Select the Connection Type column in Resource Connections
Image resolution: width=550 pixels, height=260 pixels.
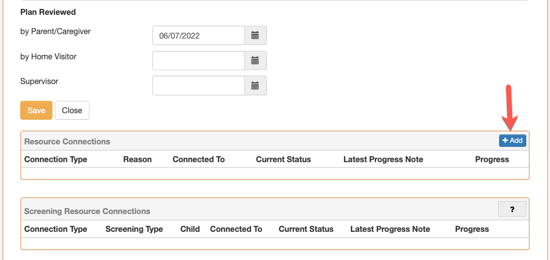click(56, 159)
